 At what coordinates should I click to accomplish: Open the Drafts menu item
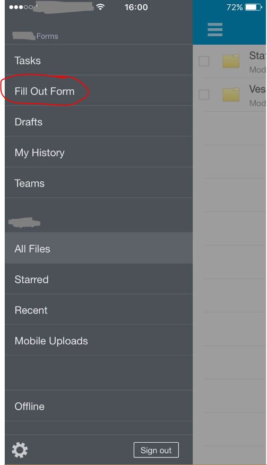[99, 122]
